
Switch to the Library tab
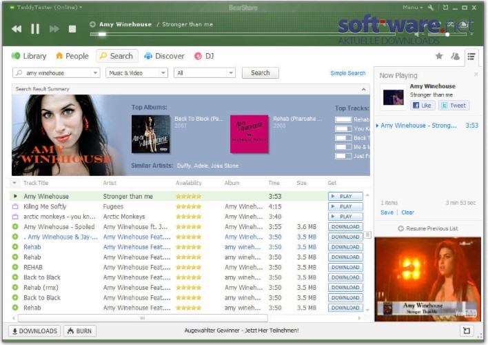pos(29,56)
